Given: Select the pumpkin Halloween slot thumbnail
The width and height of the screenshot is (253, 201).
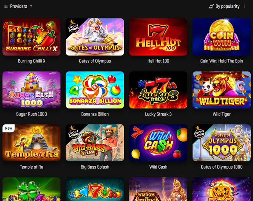Looking at the screenshot, I should tap(221, 189).
